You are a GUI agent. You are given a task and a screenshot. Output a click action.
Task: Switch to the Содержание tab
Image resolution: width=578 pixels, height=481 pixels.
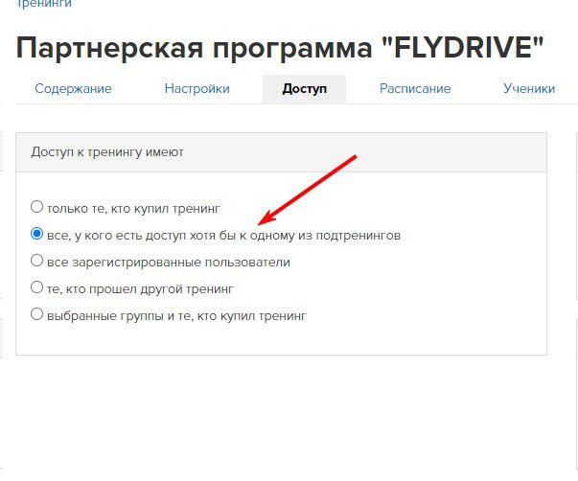tap(73, 89)
